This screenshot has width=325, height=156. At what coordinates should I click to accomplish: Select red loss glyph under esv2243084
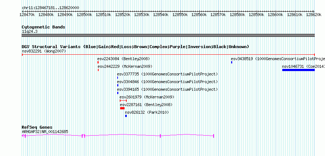coord(98,62)
